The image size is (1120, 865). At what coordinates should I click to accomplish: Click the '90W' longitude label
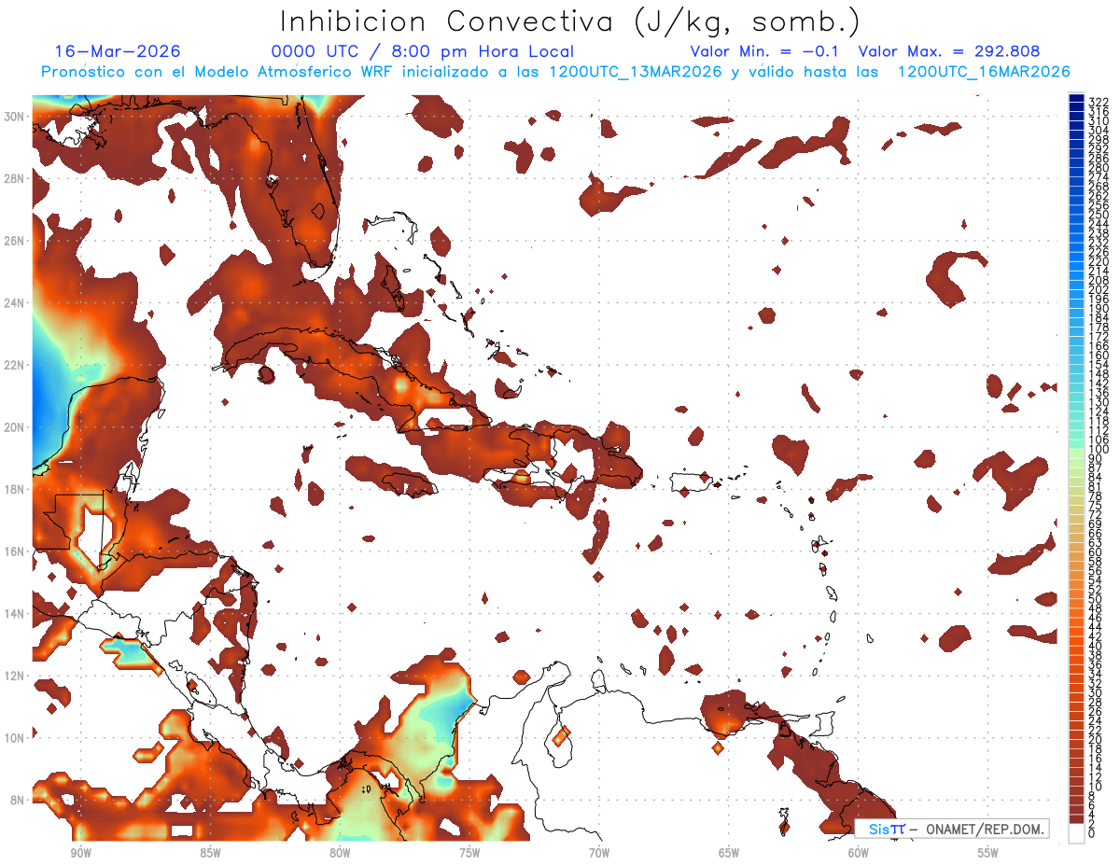coord(80,853)
